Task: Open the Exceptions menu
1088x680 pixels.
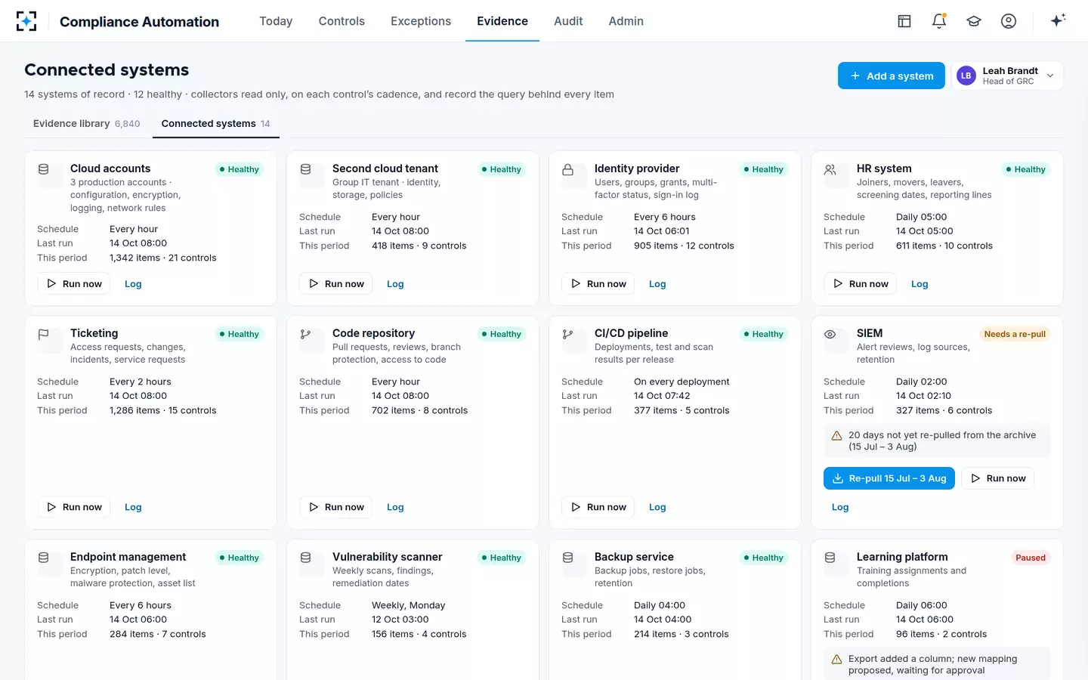Action: 421,21
